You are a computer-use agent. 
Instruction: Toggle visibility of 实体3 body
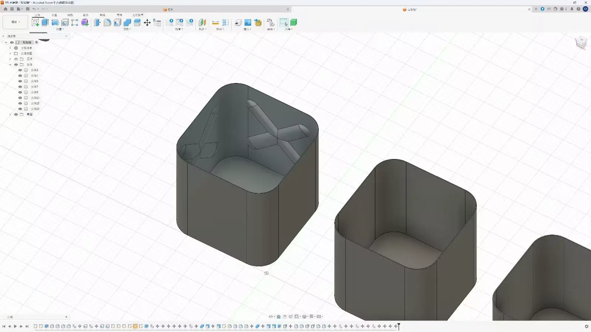pyautogui.click(x=20, y=70)
